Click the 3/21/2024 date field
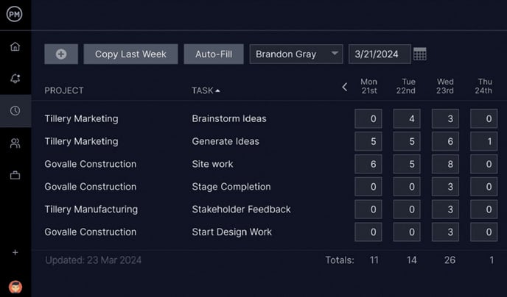This screenshot has width=507, height=297. pyautogui.click(x=380, y=54)
